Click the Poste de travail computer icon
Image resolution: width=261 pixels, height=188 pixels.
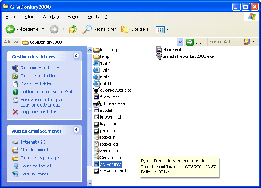[x=16, y=166]
